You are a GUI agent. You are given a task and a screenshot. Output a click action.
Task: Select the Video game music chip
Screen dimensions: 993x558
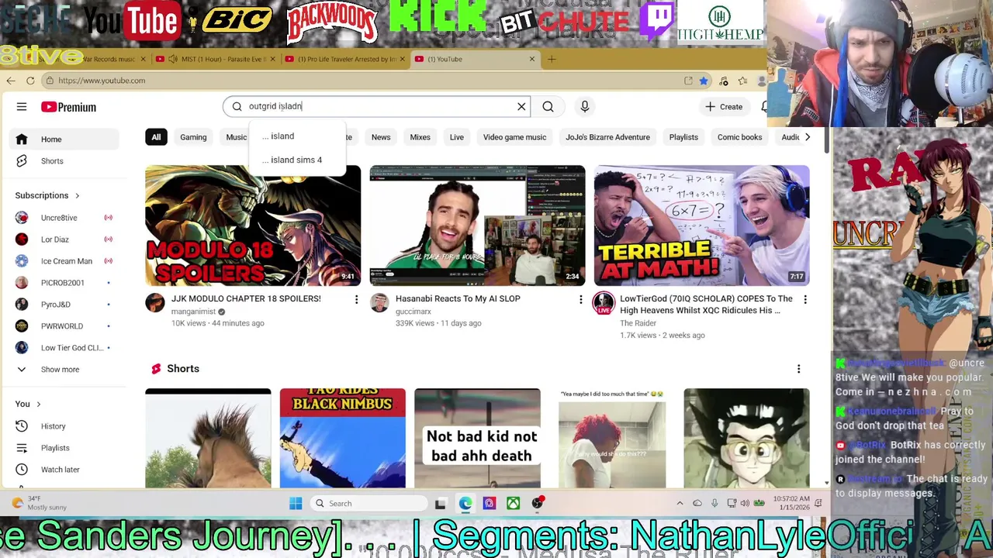pos(515,137)
